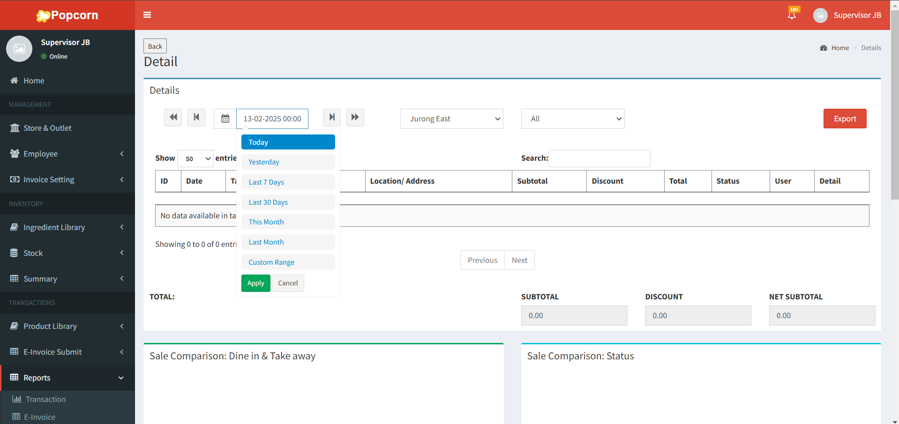Image resolution: width=899 pixels, height=424 pixels.
Task: Click the Supervisor JB name in top bar
Action: (857, 15)
